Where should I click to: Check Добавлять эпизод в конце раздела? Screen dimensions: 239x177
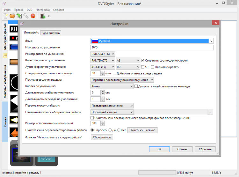pos(114,73)
